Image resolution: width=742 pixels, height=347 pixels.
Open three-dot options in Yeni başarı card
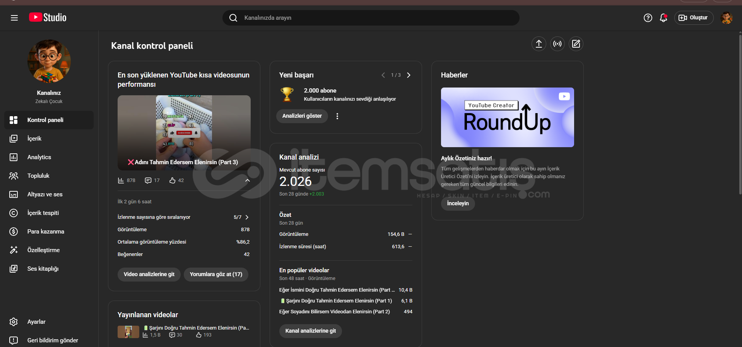[x=337, y=116]
